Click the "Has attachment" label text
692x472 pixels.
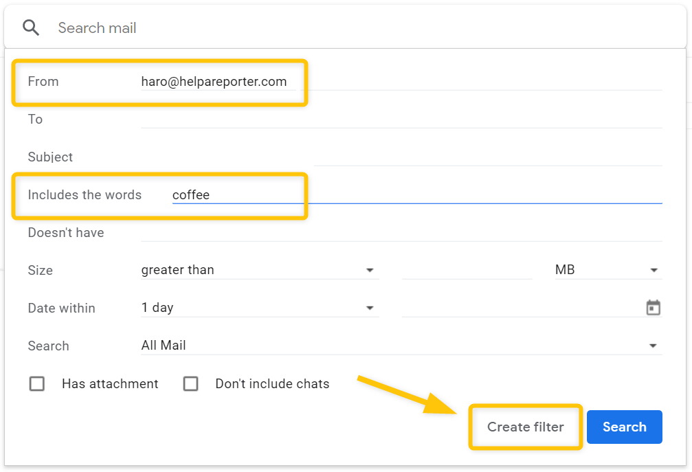pyautogui.click(x=110, y=384)
